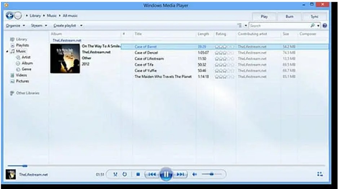Open the Organize menu
The image size is (339, 189).
(16, 26)
